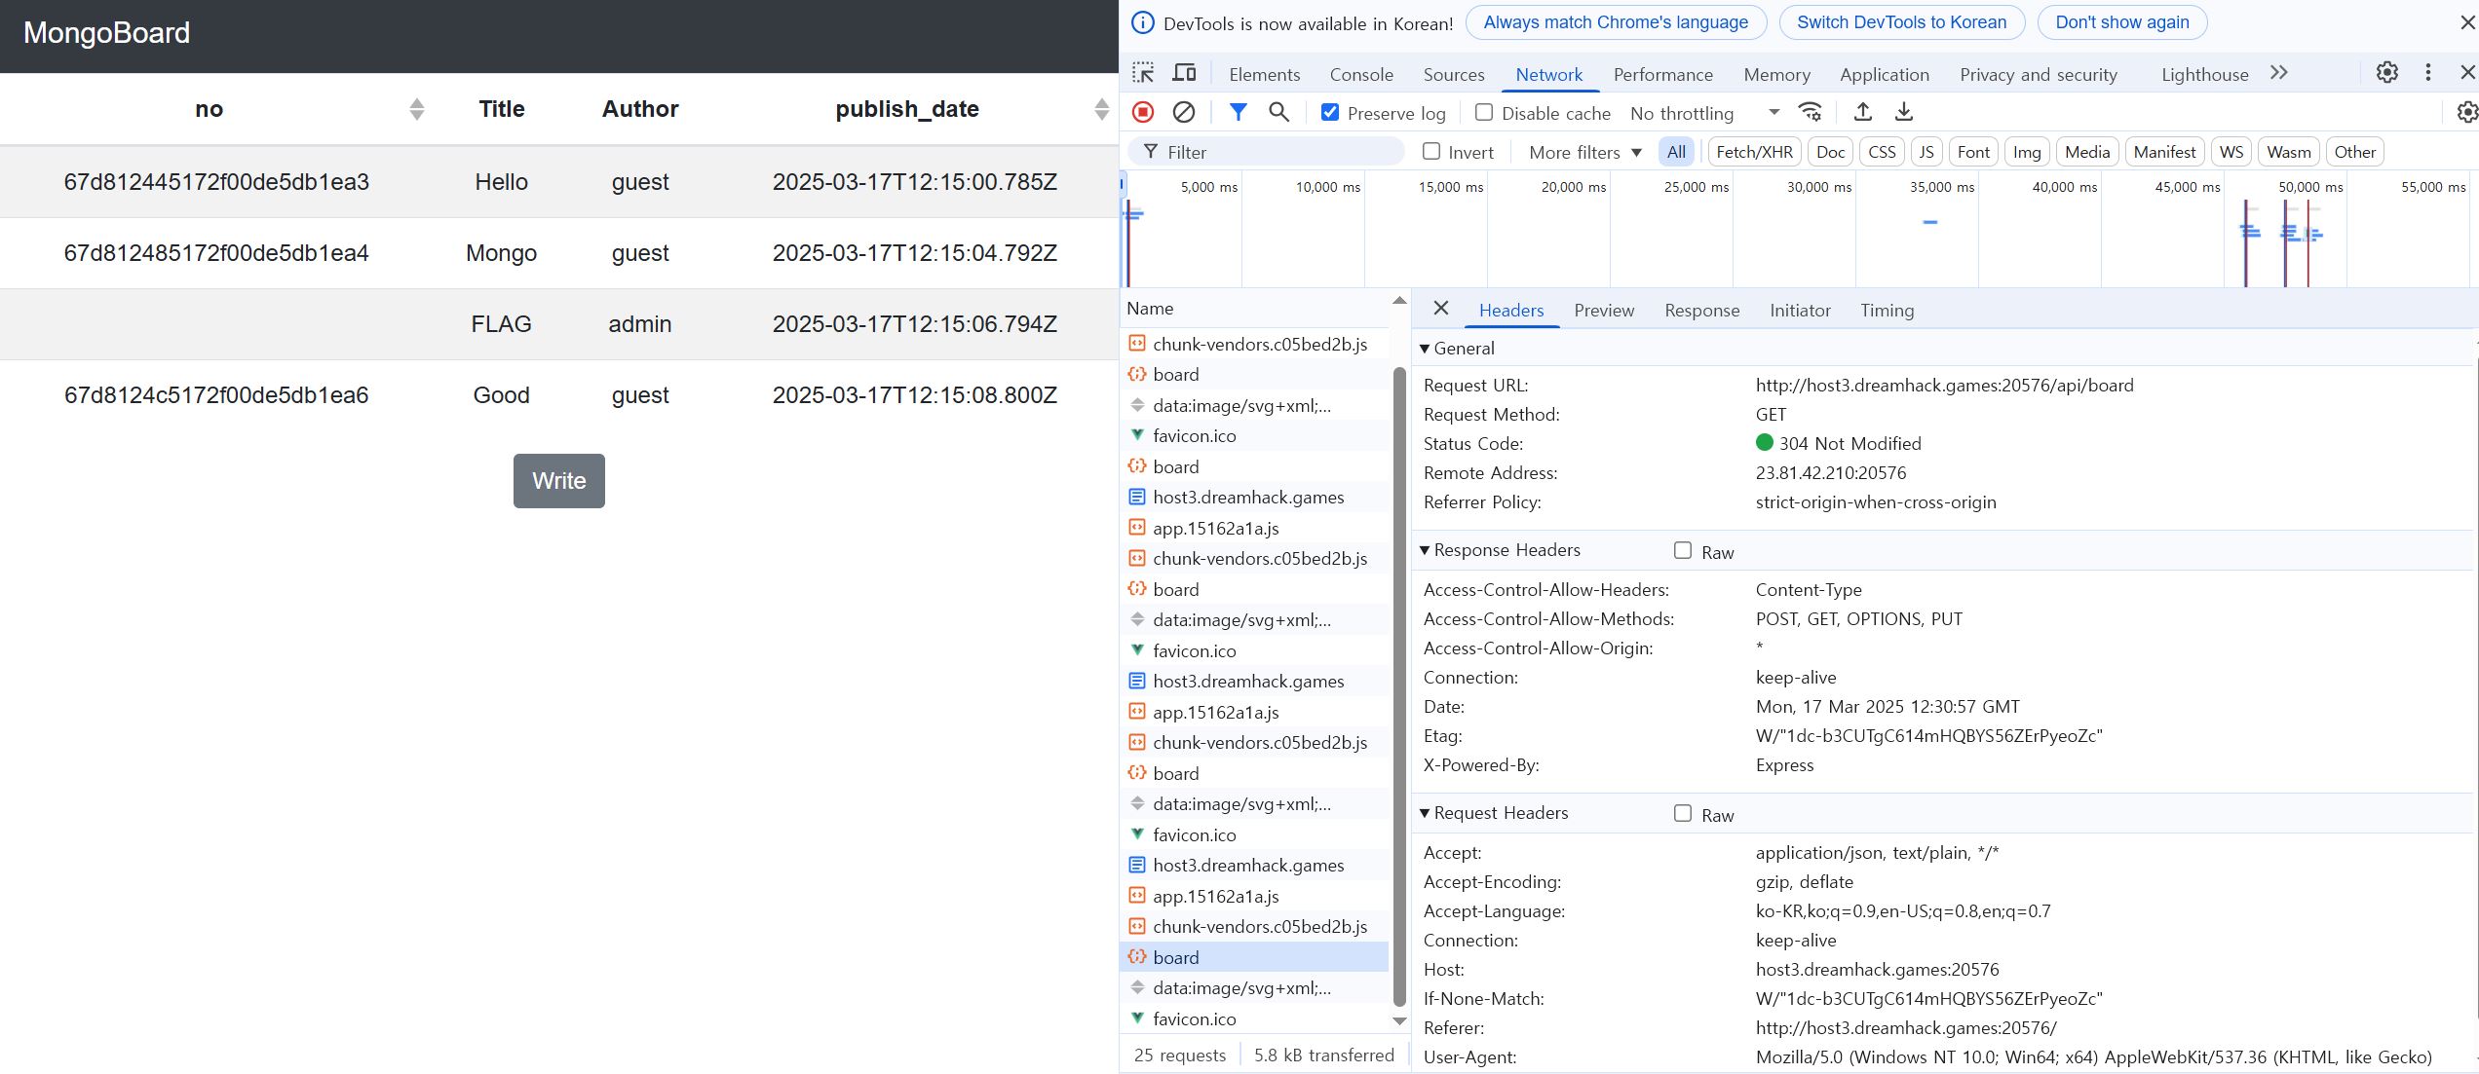Click Switch DevTools to Korean
Viewport: 2479px width, 1074px height.
1901,22
